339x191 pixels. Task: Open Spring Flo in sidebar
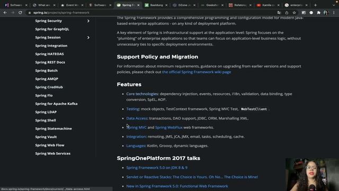44,95
